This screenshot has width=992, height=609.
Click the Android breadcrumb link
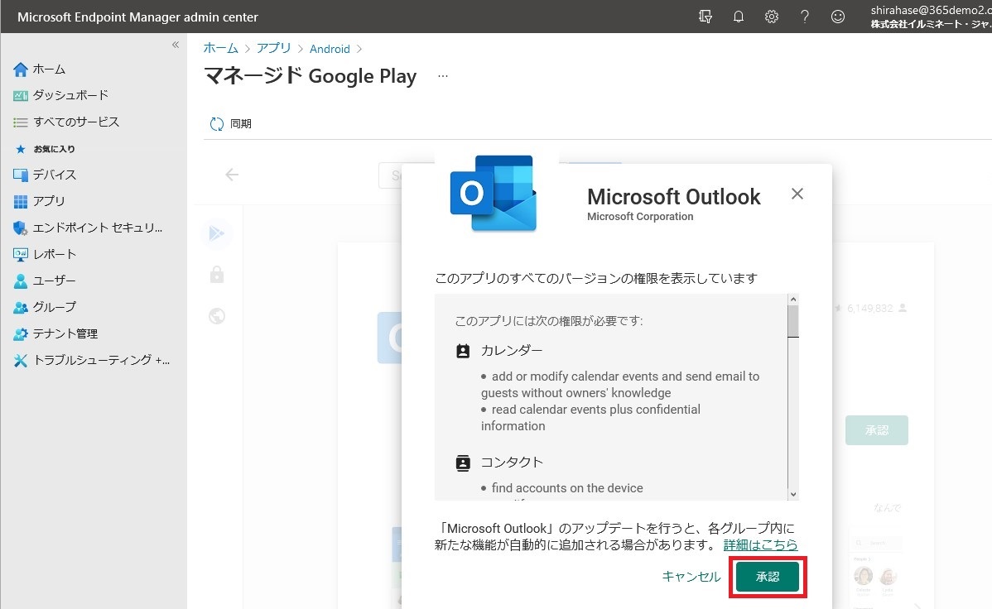click(330, 49)
